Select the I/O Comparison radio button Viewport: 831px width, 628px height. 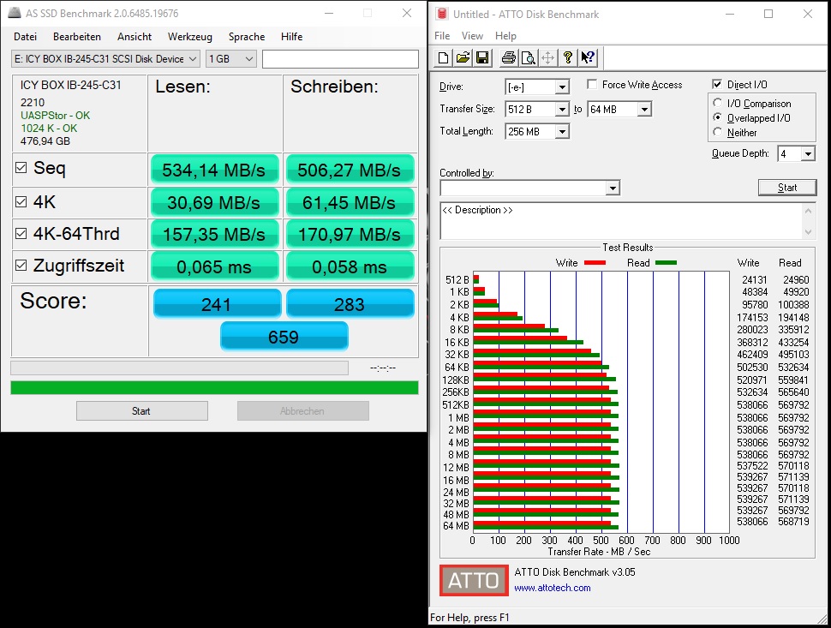tap(718, 103)
